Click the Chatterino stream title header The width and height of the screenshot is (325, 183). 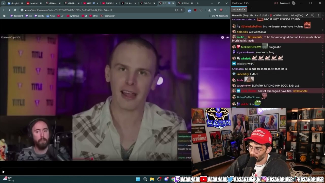260,16
